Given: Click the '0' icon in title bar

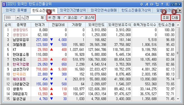Looking at the screenshot, I should pyautogui.click(x=142, y=4).
